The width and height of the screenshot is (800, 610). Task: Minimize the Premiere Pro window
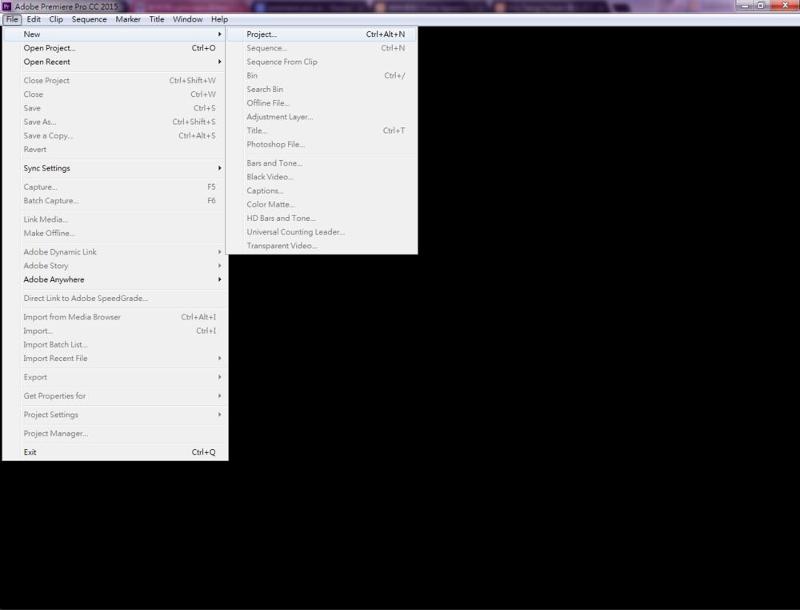point(745,5)
